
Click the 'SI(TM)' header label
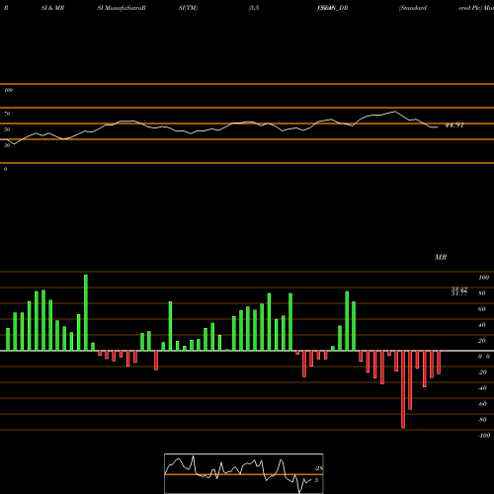[188, 8]
